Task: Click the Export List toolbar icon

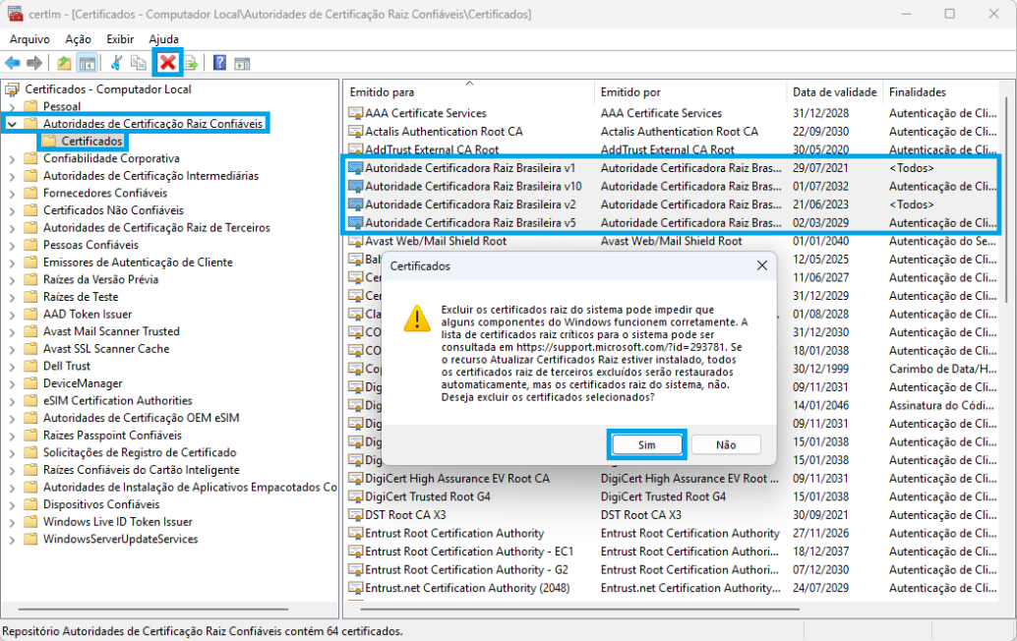Action: tap(191, 63)
